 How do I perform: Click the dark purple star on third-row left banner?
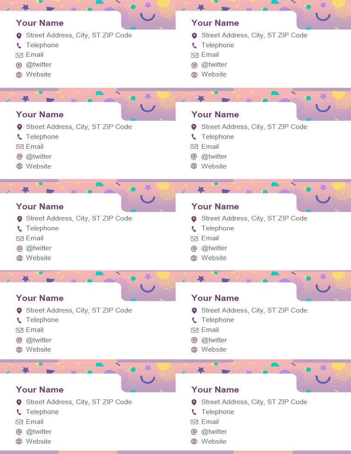[25, 190]
